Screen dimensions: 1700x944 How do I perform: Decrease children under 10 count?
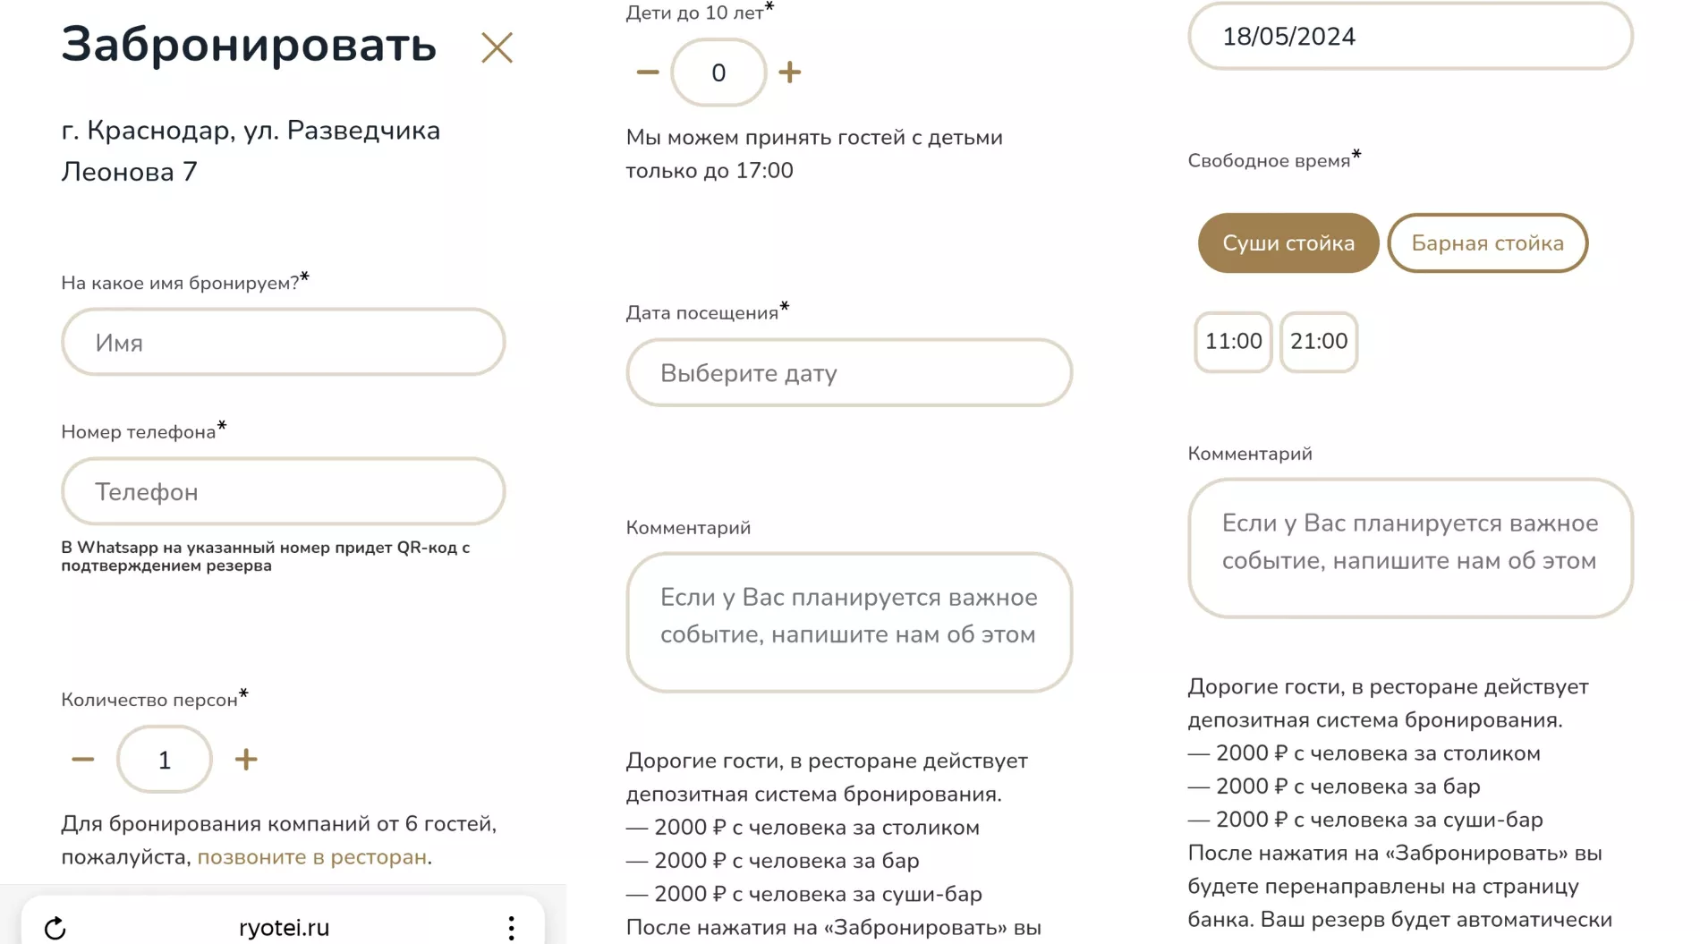tap(648, 72)
